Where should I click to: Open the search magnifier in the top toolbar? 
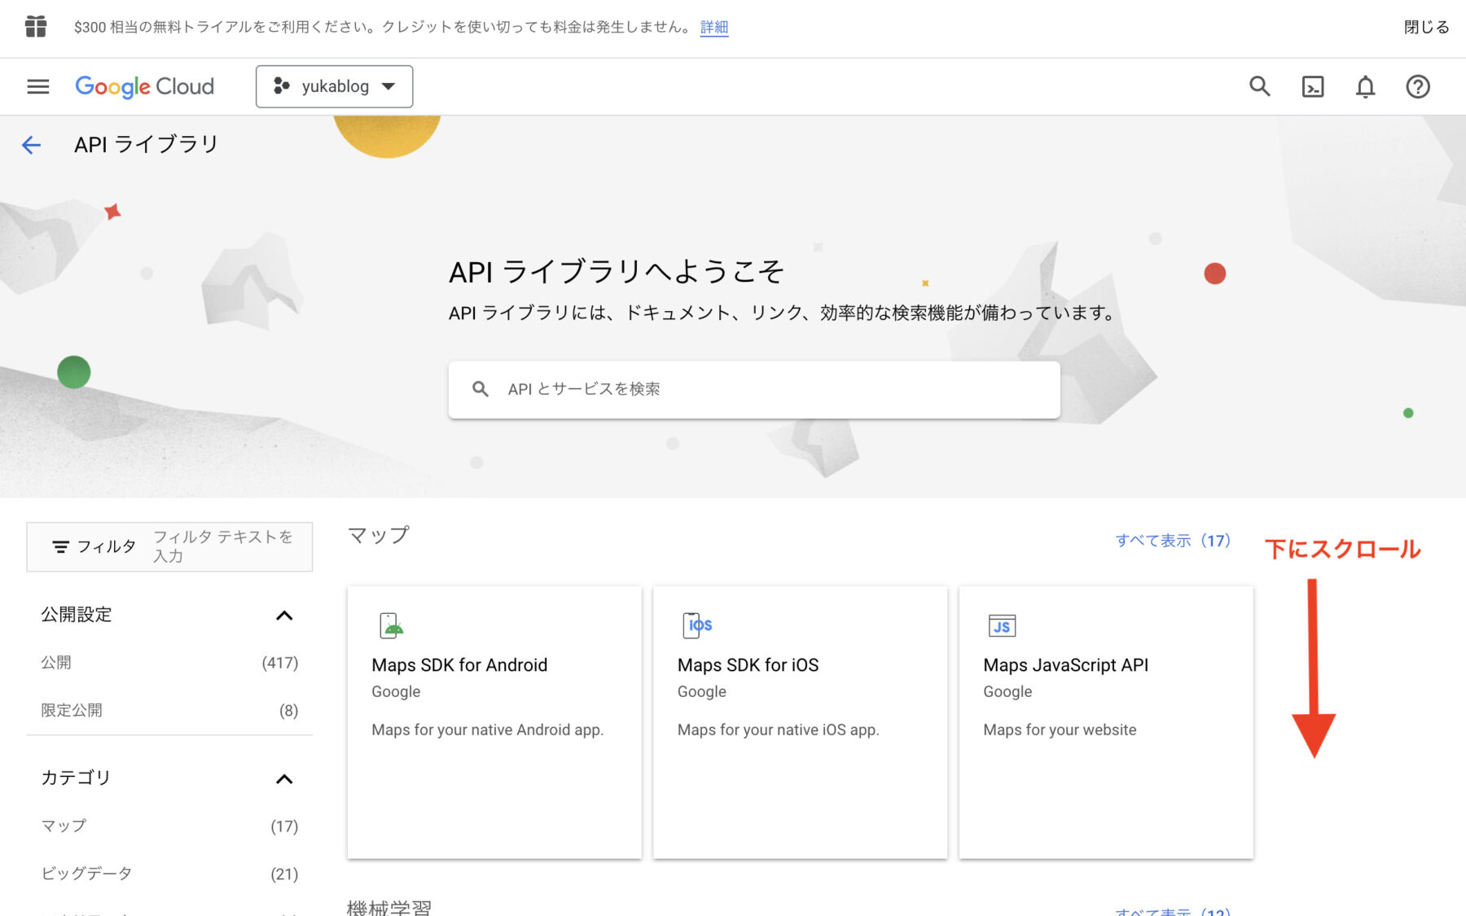[1259, 86]
